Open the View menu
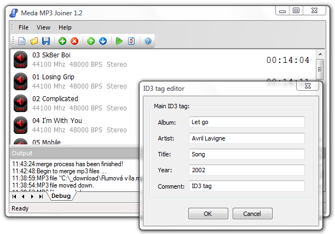The height and width of the screenshot is (234, 335). click(43, 27)
